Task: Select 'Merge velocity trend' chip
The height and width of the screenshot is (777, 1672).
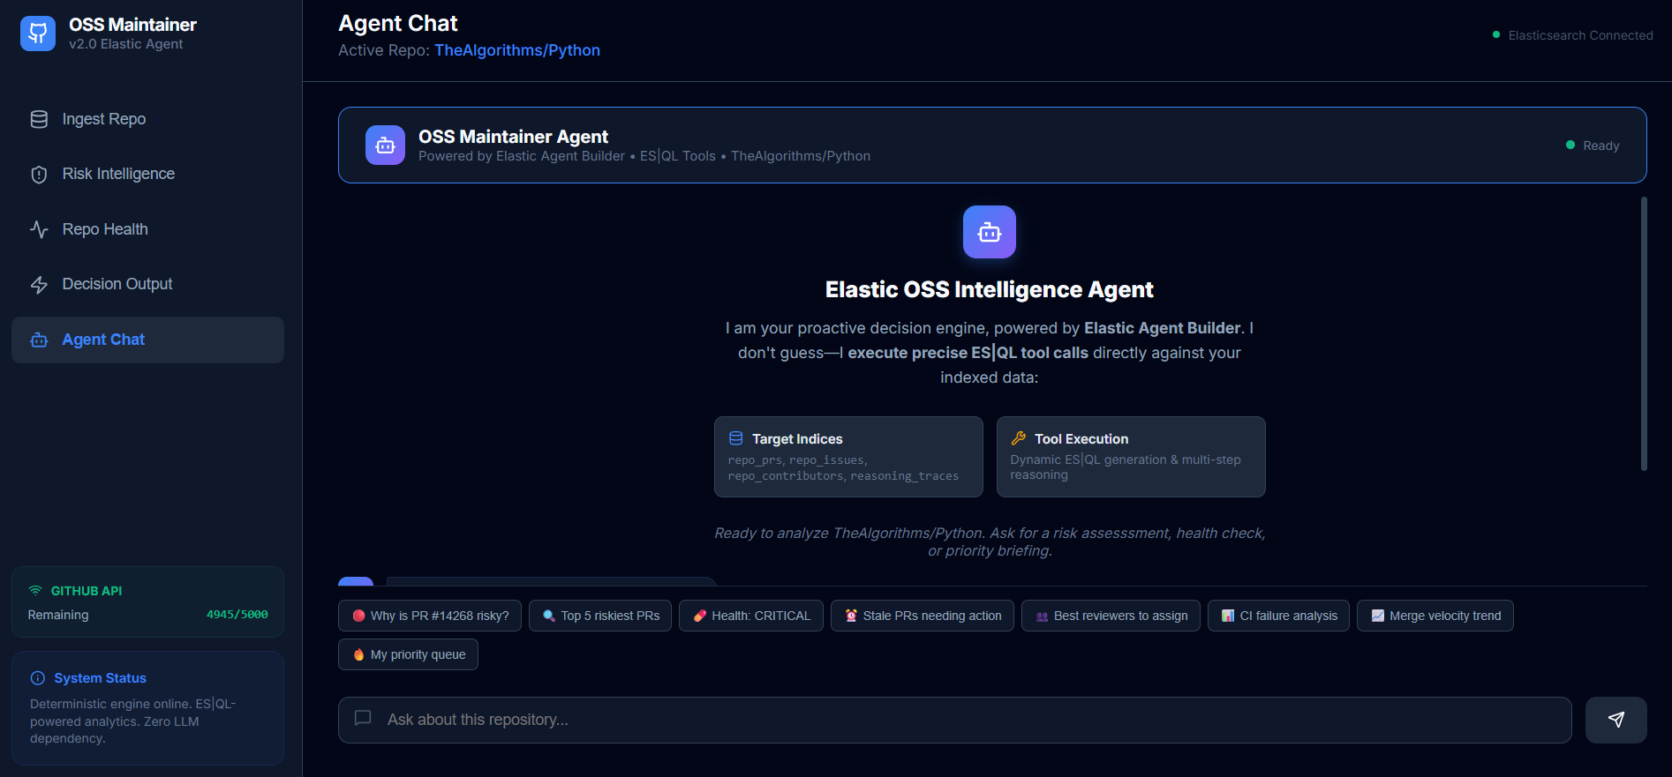Action: [1435, 616]
